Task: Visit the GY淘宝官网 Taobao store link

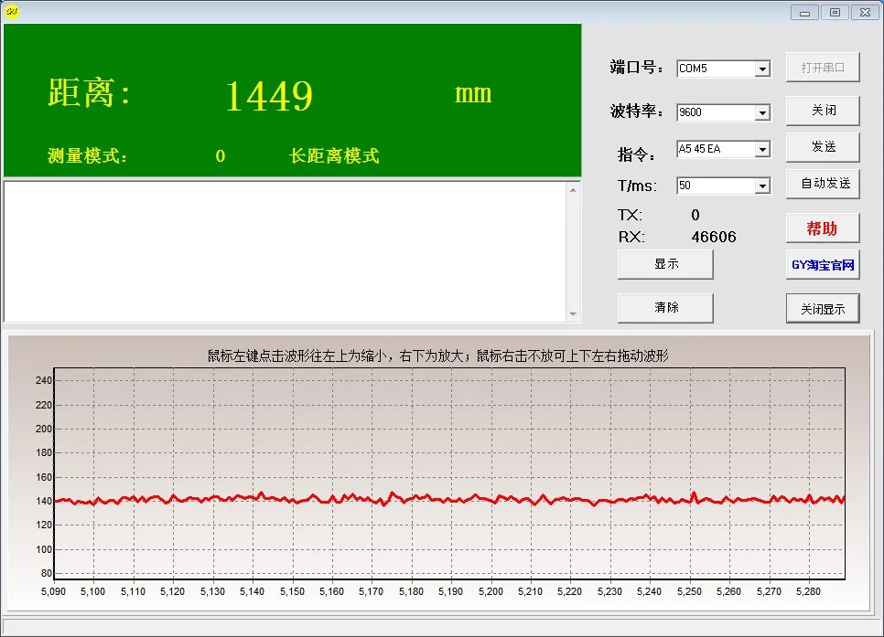Action: pos(822,264)
